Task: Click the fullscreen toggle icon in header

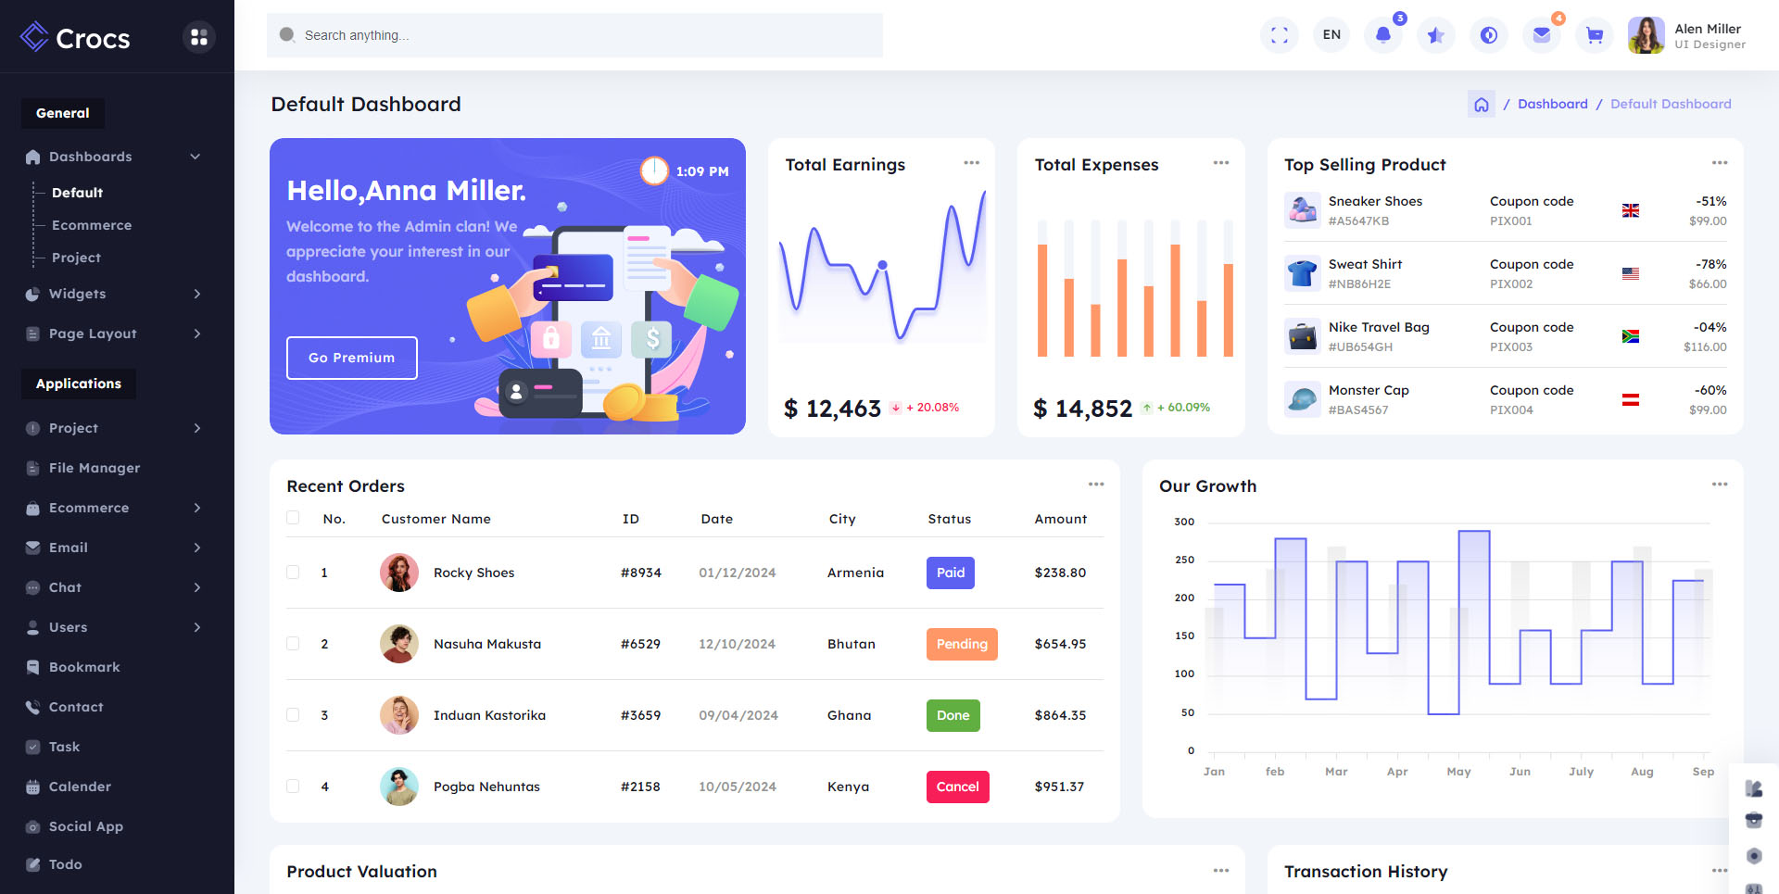Action: click(x=1279, y=35)
